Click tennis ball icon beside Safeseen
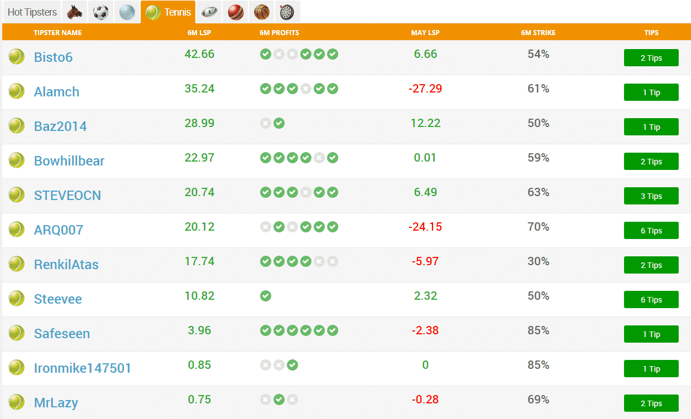 [17, 333]
